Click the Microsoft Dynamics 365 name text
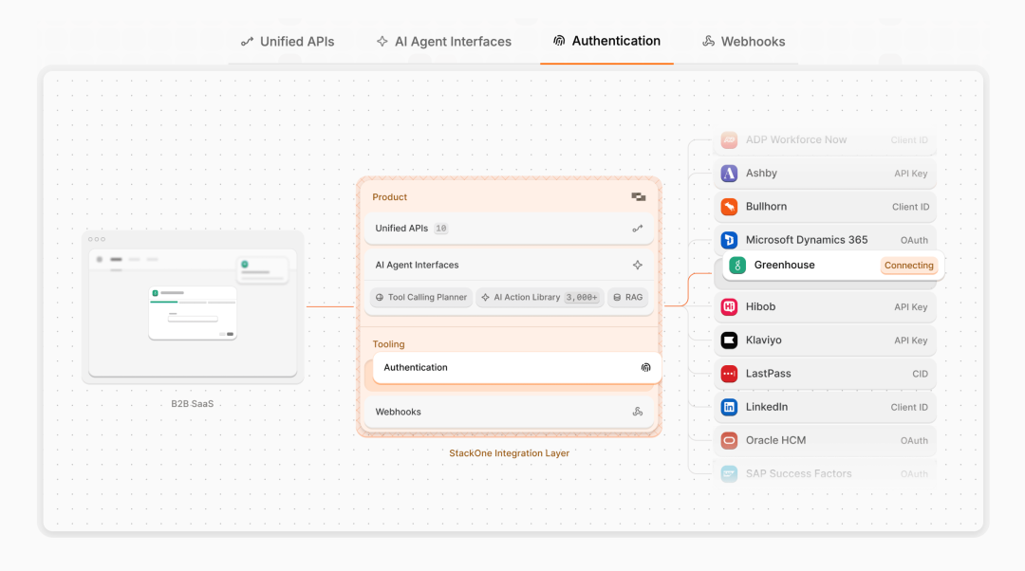Image resolution: width=1025 pixels, height=571 pixels. coord(807,240)
